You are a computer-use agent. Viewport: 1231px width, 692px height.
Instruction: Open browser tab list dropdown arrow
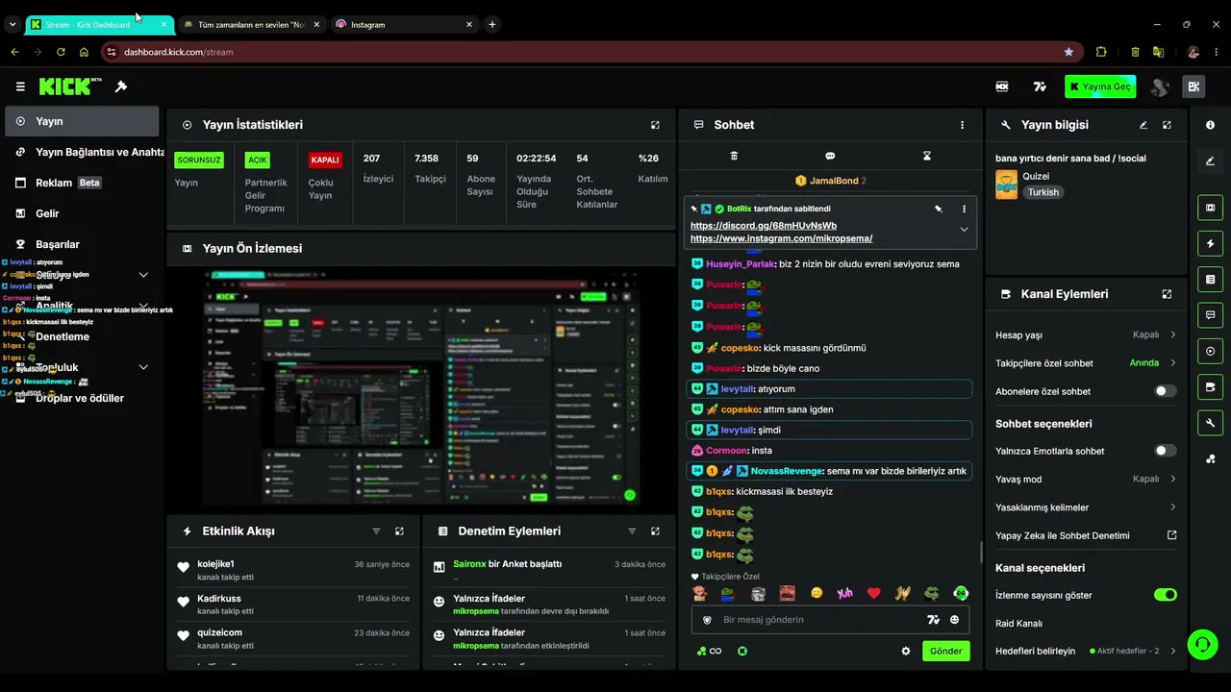click(x=13, y=24)
